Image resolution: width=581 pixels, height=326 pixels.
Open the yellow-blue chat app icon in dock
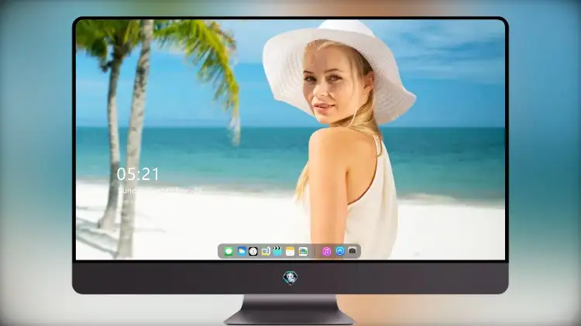[x=265, y=251]
